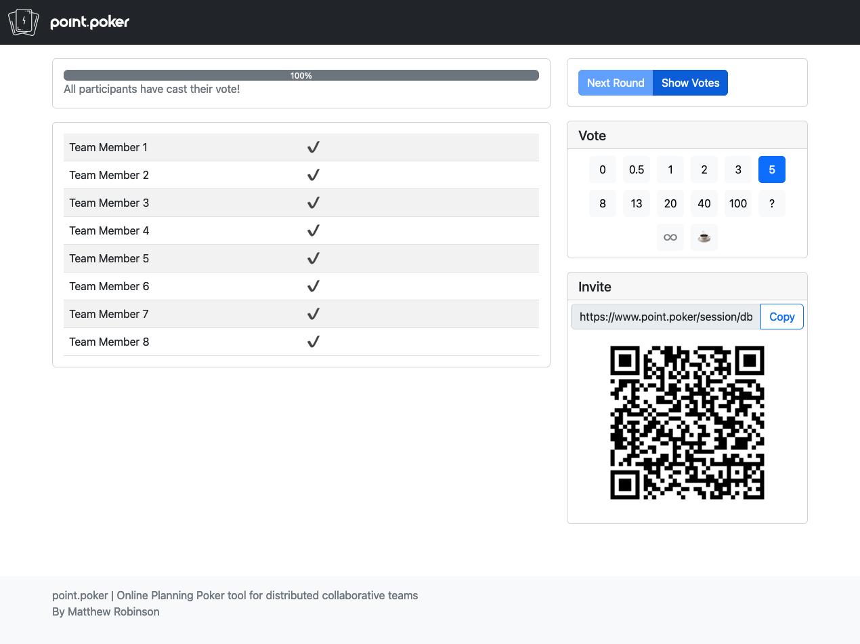Image resolution: width=860 pixels, height=644 pixels.
Task: Click Team Member 7's voted checkmark
Action: (313, 314)
